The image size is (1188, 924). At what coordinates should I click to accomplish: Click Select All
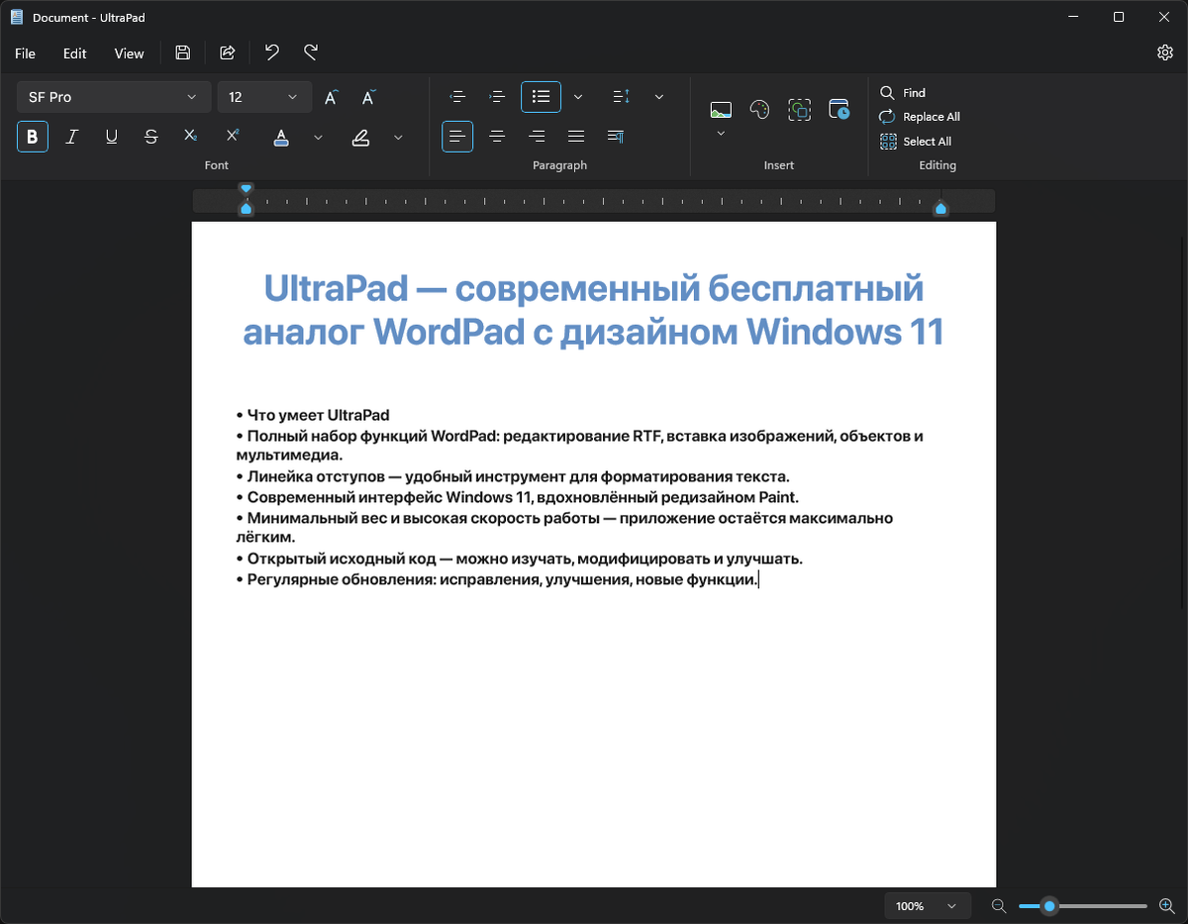click(916, 142)
